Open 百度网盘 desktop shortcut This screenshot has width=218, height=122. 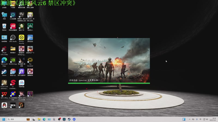tap(22, 84)
